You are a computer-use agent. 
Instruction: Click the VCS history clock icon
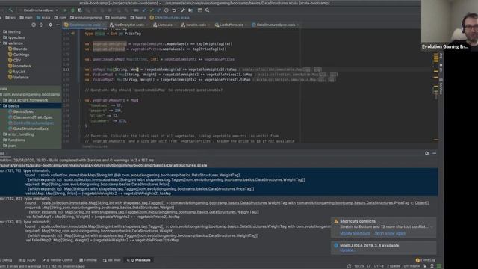click(167, 10)
